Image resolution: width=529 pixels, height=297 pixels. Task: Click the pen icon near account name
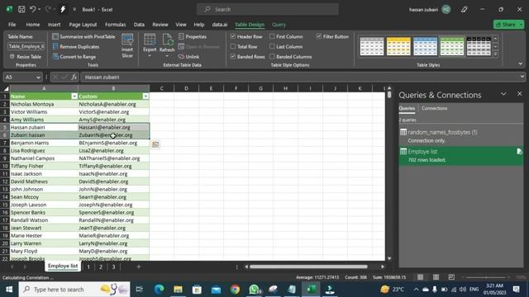(x=465, y=9)
